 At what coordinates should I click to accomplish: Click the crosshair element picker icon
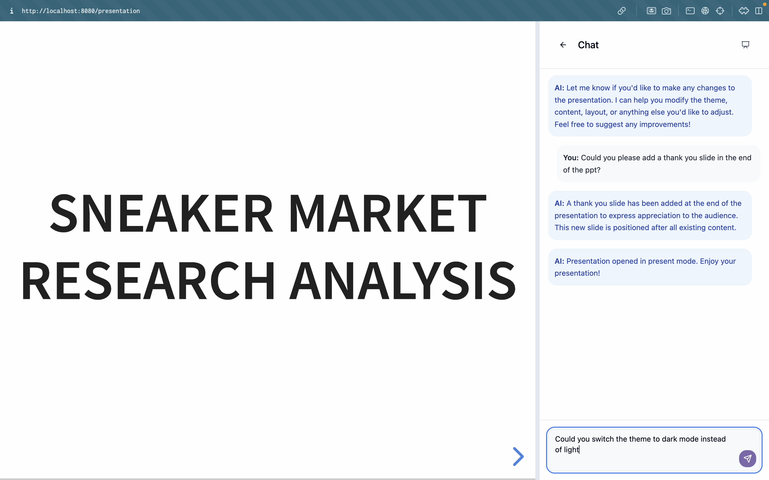[x=720, y=11]
